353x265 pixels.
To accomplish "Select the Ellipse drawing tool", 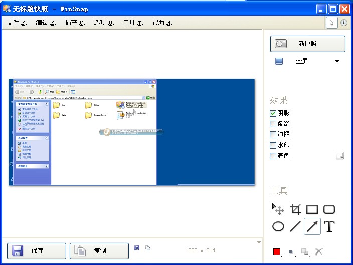I will click(278, 226).
